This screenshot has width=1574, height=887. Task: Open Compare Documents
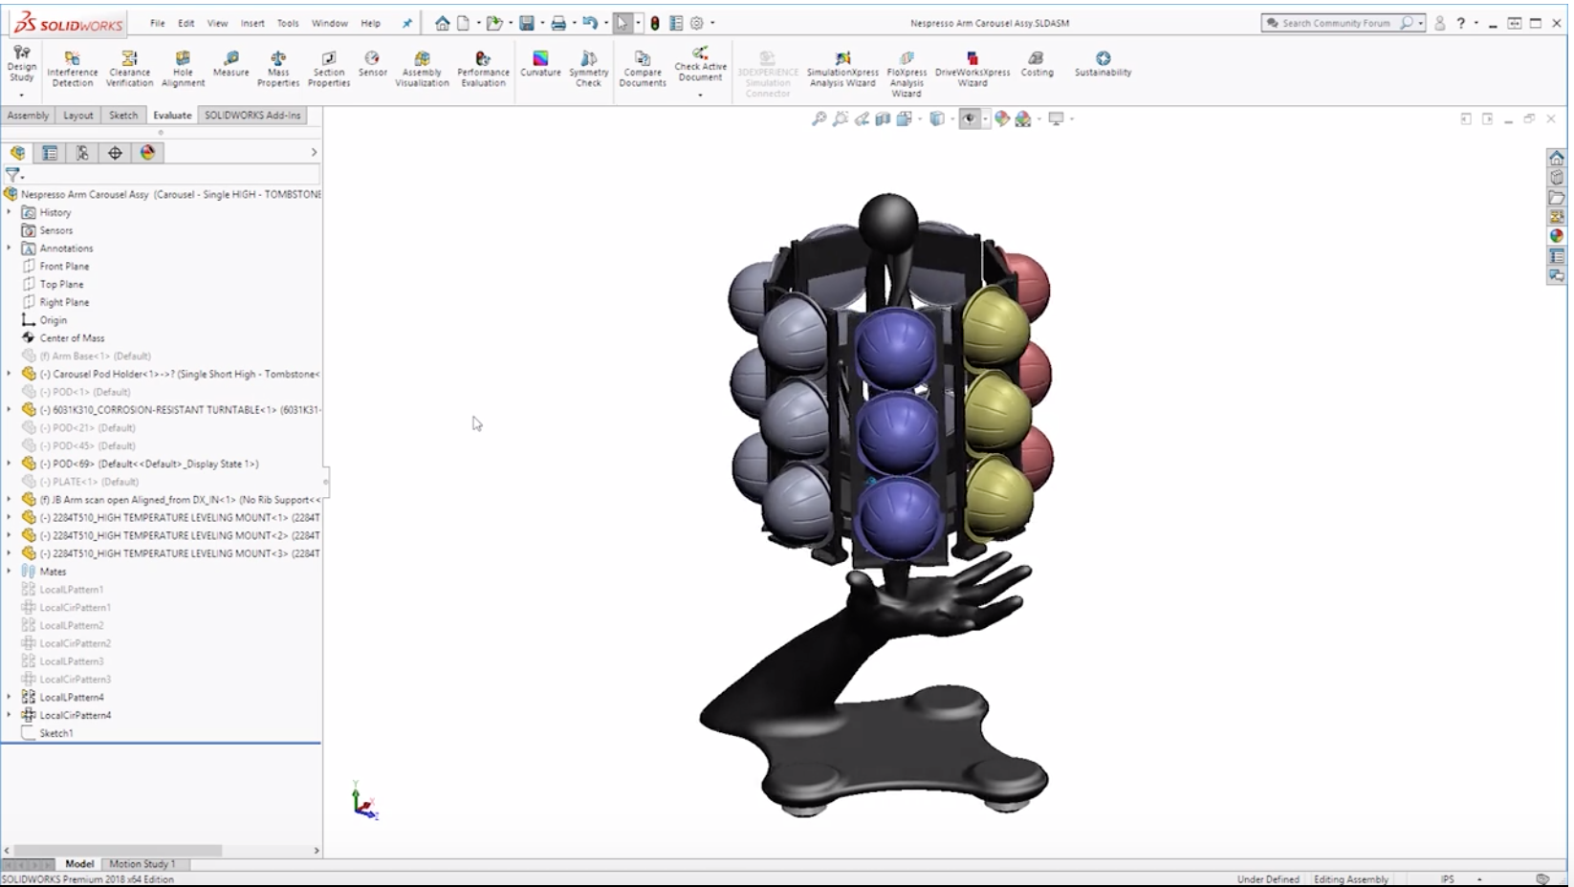(x=643, y=70)
